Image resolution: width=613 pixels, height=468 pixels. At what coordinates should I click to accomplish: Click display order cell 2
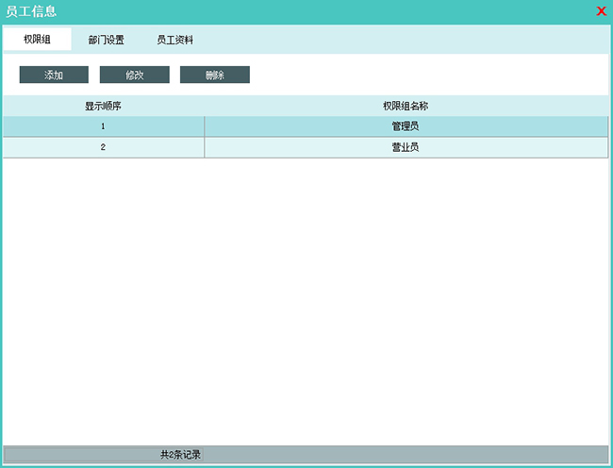coord(103,148)
